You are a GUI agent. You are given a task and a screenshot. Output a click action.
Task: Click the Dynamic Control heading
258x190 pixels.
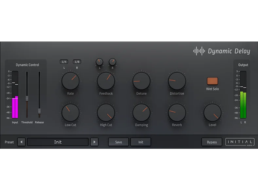pyautogui.click(x=28, y=65)
